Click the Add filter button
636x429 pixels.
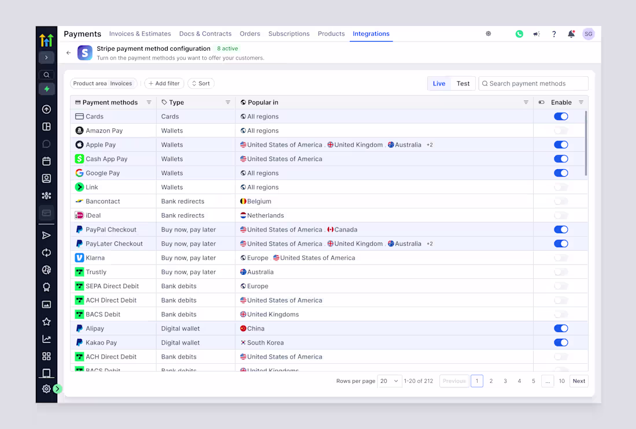[164, 83]
